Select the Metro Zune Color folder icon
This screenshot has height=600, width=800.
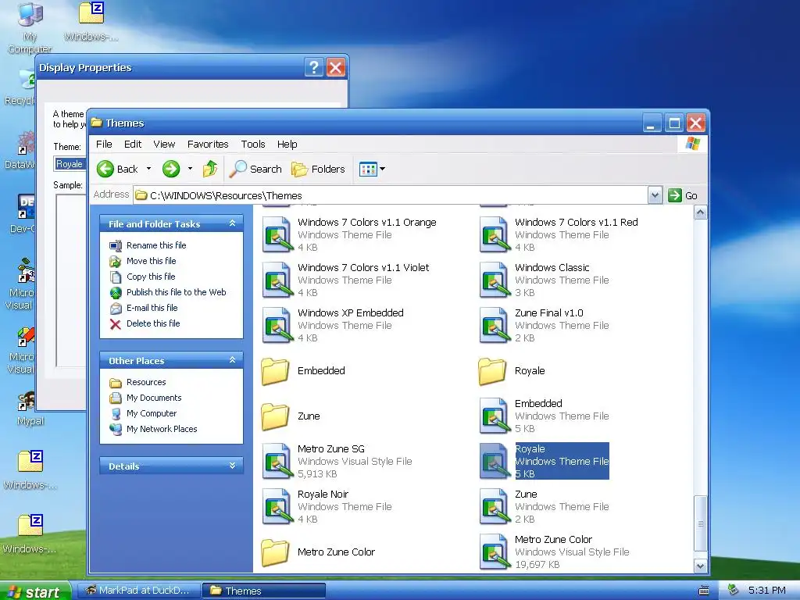[x=276, y=552]
